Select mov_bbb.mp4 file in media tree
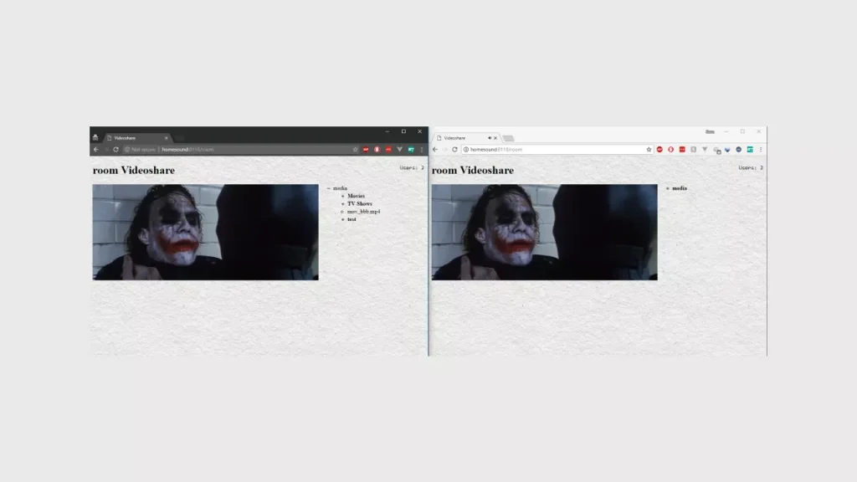This screenshot has width=857, height=482. point(363,212)
